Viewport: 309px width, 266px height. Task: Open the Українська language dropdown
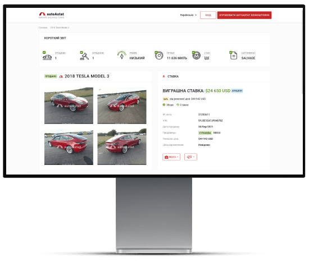coord(188,15)
